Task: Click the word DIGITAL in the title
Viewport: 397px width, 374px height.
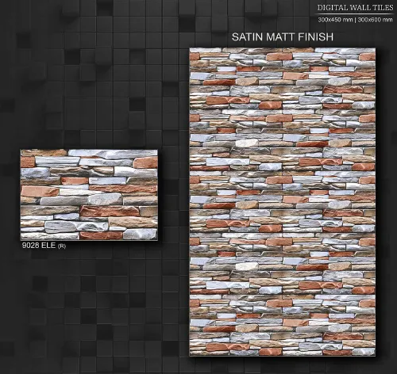Action: tap(332, 8)
